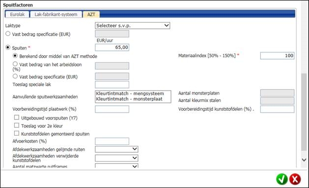
Task: Click the Spuiten EUR/uur field with 65,00
Action: pyautogui.click(x=112, y=47)
